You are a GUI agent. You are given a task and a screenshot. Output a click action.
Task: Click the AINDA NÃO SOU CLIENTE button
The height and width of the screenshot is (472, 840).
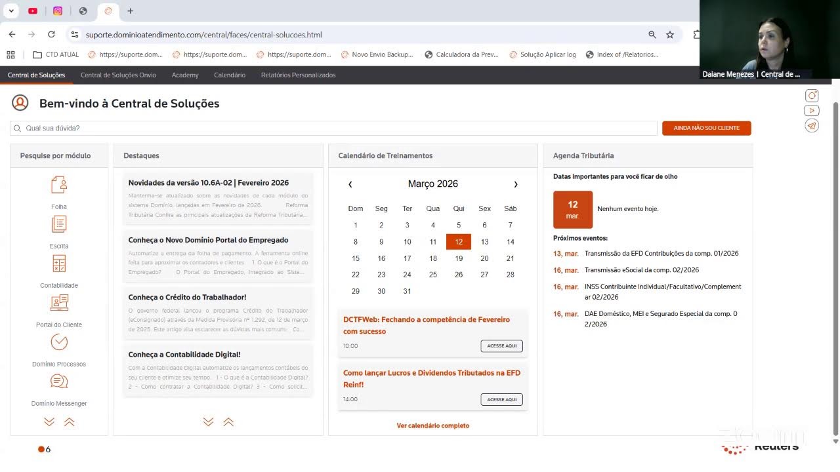[706, 128]
